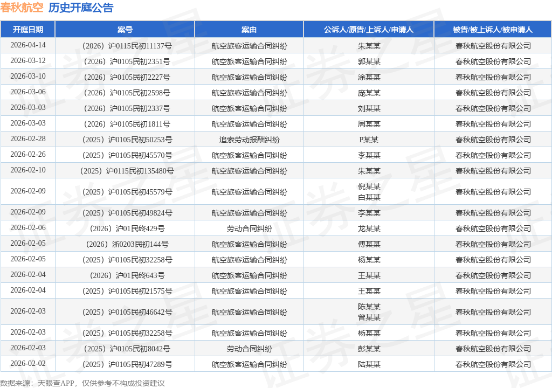
Task: Click plaintiff 郭某某
Action: click(369, 61)
